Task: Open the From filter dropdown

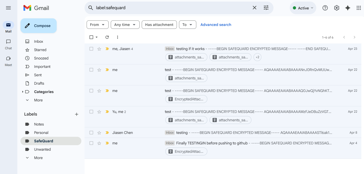Action: [x=97, y=25]
